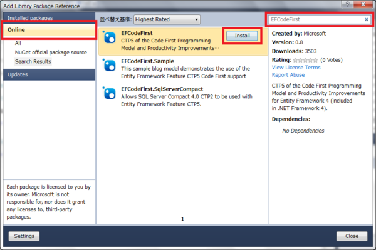The width and height of the screenshot is (376, 250).
Task: Install the EFCodeFirst package
Action: pyautogui.click(x=242, y=36)
